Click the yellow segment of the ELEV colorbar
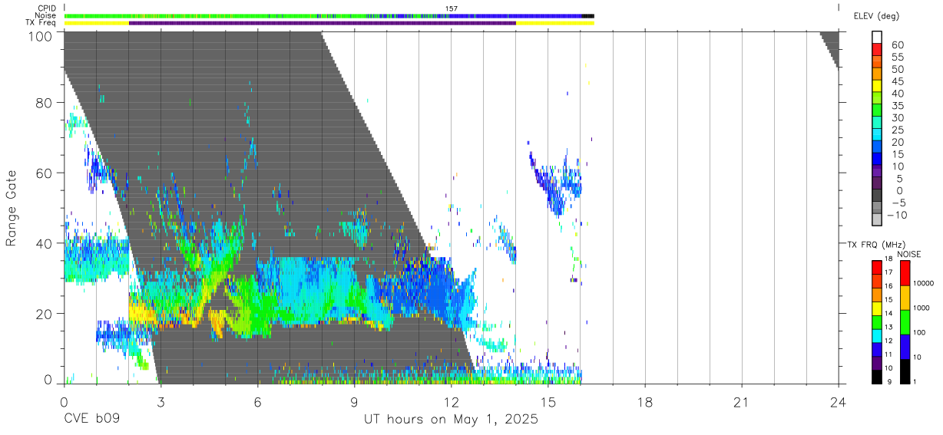943x435 pixels. 877,87
